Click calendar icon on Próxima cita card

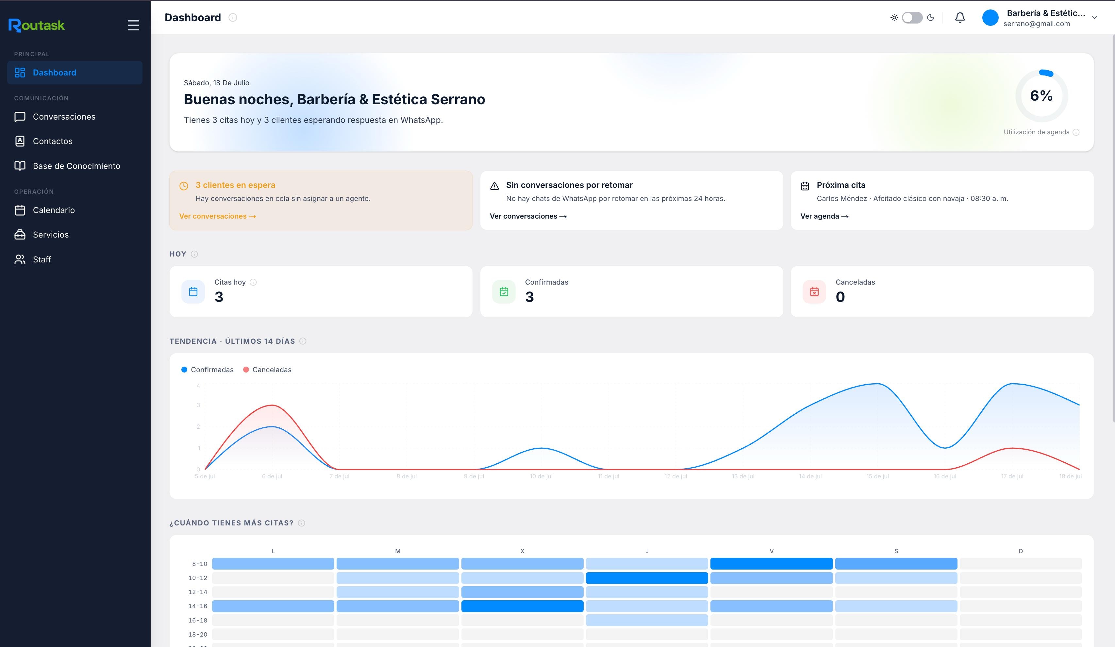coord(805,186)
